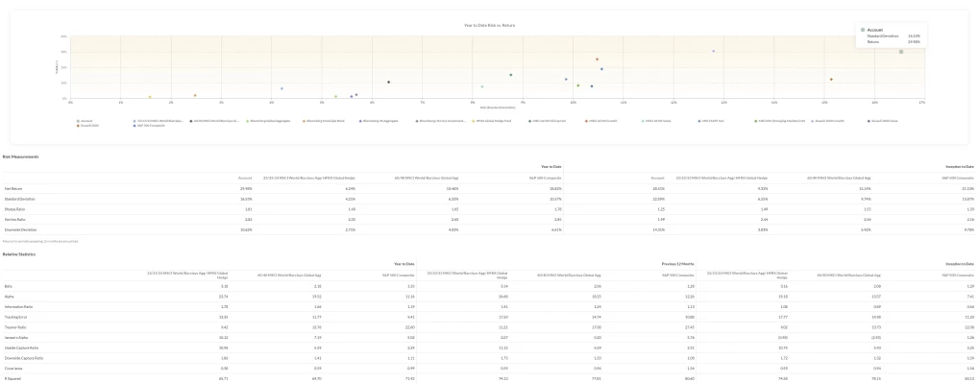Select the Tracking Error row label

click(x=15, y=317)
